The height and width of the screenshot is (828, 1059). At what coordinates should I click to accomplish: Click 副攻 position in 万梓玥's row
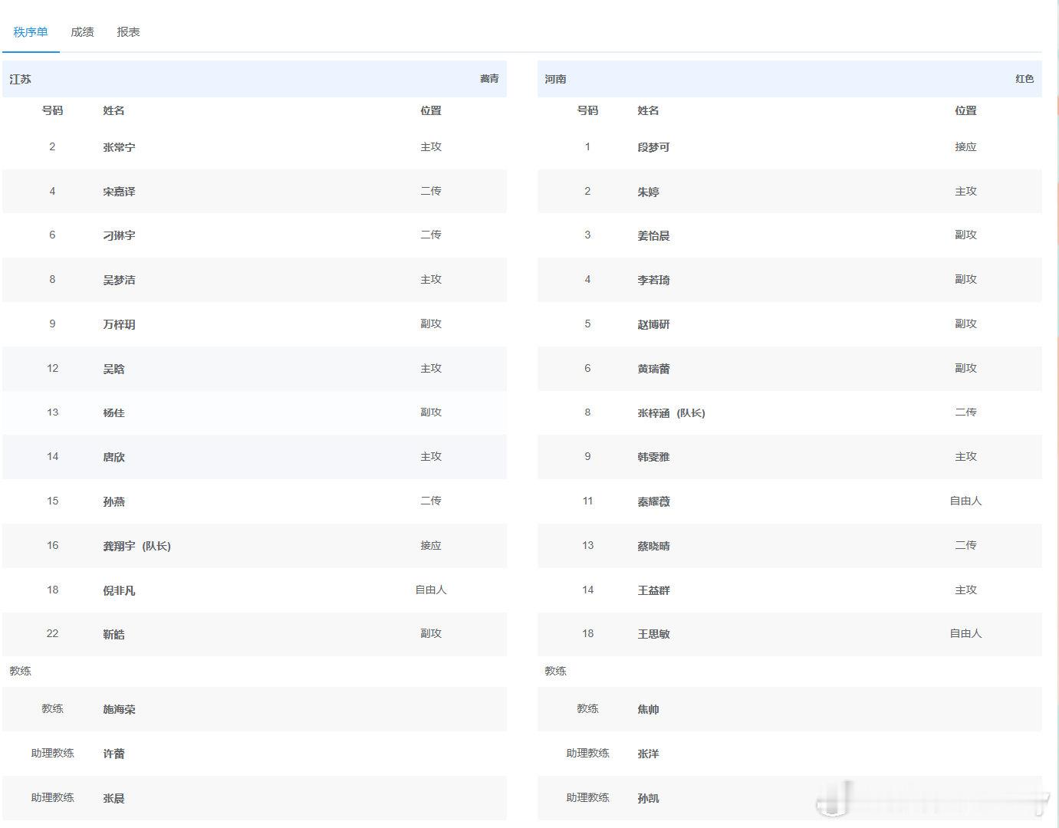tap(431, 324)
